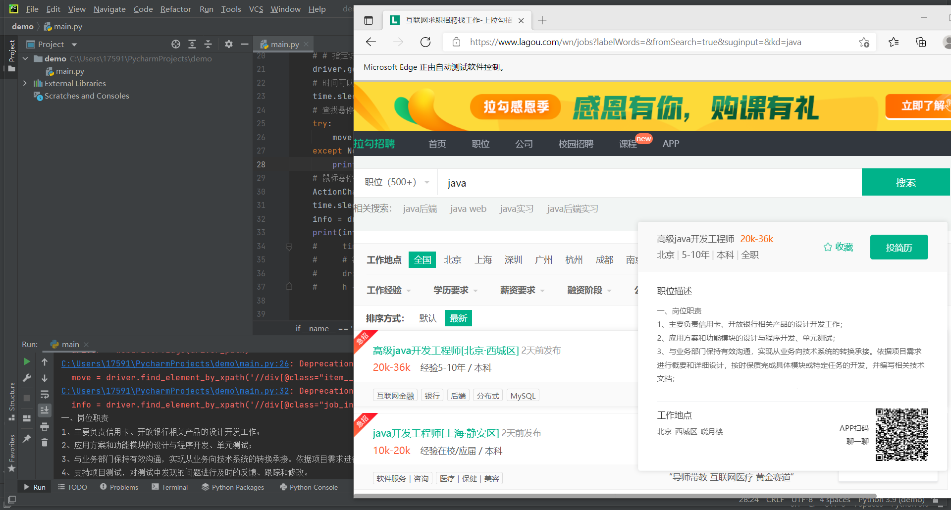
Task: Open the Refactor menu
Action: tap(175, 9)
